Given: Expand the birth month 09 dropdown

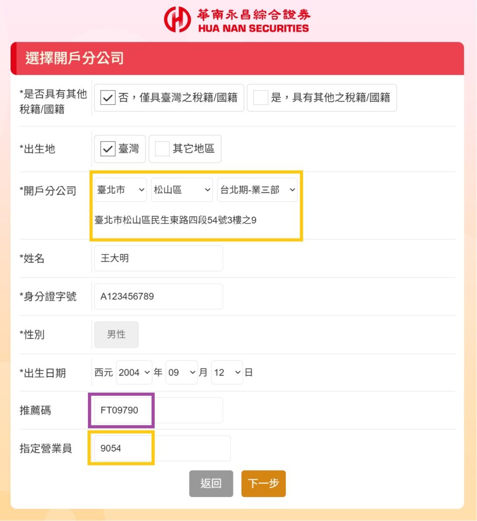Looking at the screenshot, I should click(182, 372).
